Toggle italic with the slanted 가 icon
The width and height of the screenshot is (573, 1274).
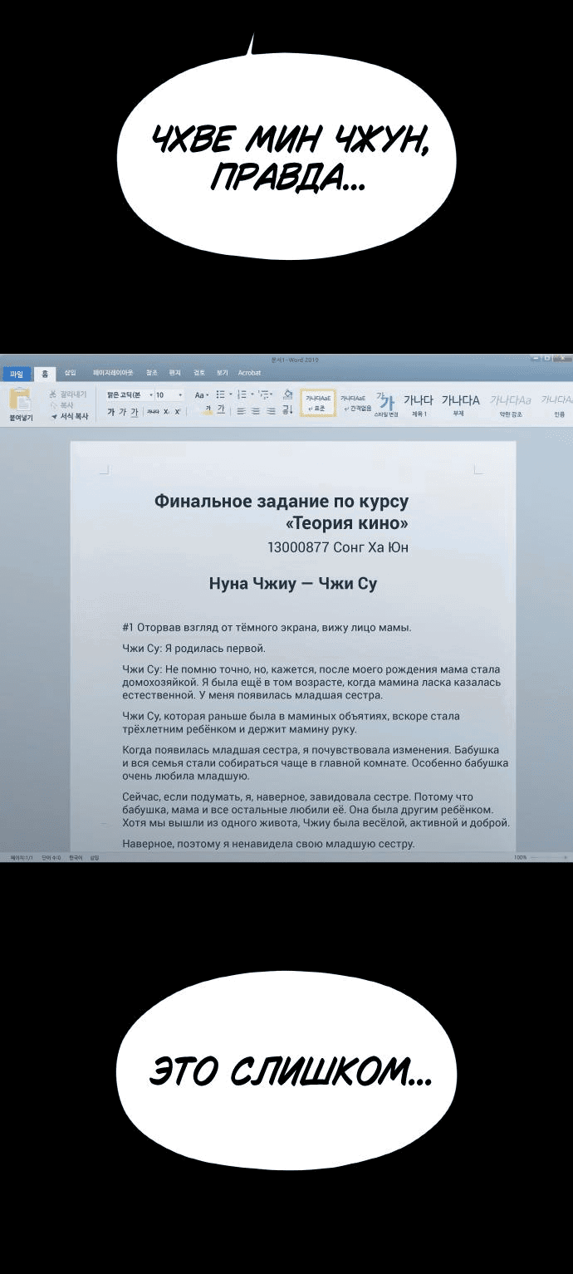coord(123,412)
